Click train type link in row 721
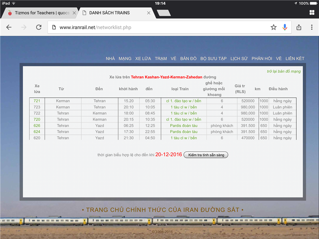 coord(183,101)
